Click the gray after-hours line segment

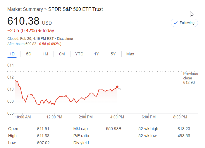[x=120, y=89]
